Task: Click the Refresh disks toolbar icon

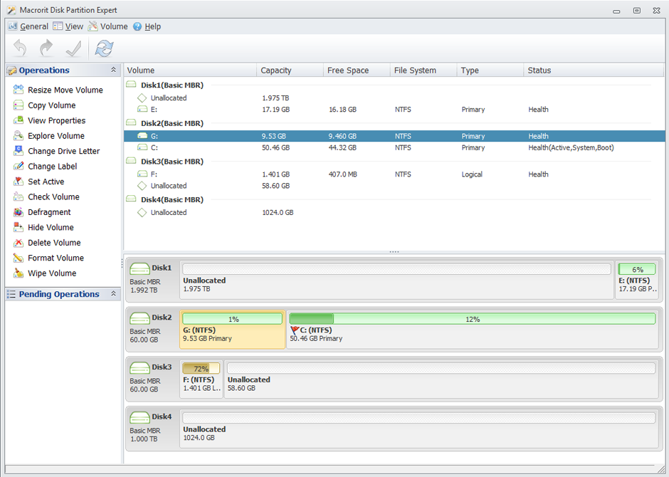Action: [104, 48]
